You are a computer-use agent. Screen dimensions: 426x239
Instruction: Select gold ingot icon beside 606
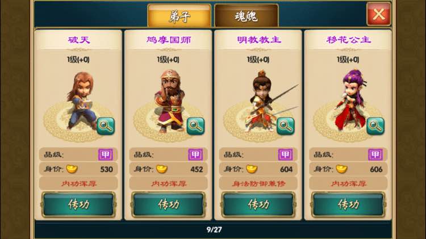click(x=342, y=169)
